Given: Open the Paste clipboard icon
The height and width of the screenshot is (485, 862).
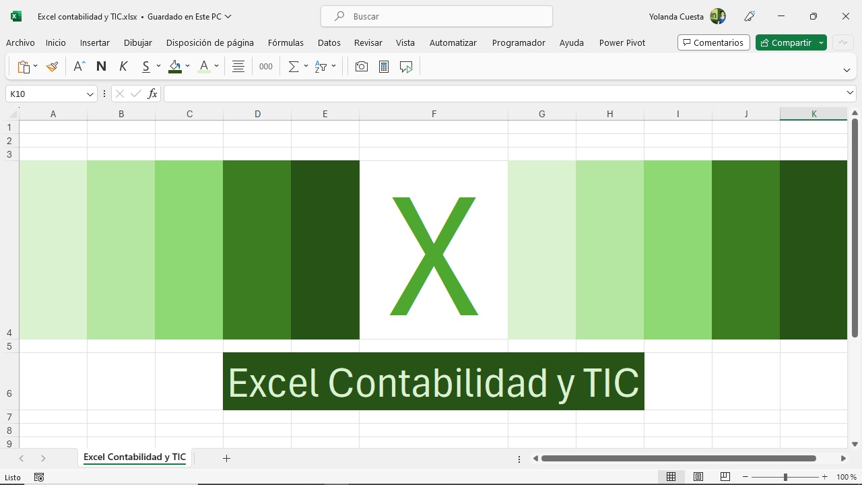Looking at the screenshot, I should 24,67.
